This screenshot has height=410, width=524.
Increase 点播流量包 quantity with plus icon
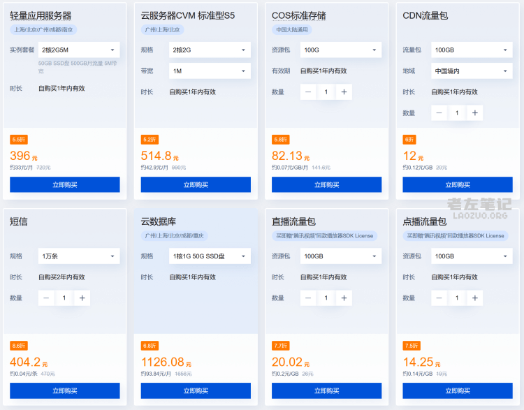click(474, 298)
